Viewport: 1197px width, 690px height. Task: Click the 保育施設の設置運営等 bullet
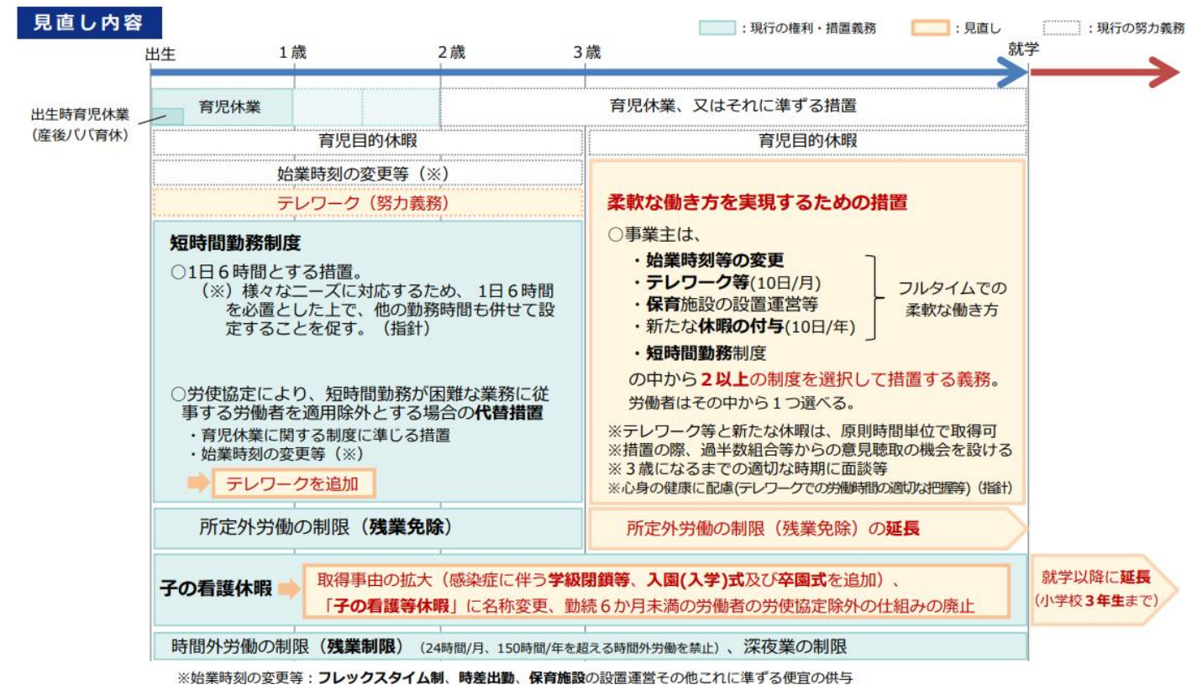point(727,306)
